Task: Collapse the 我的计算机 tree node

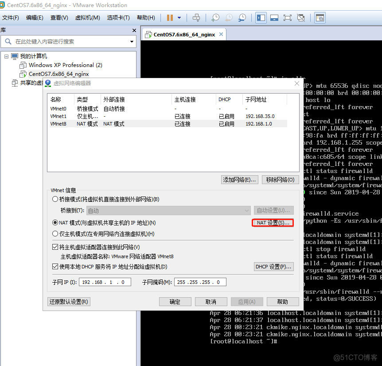Action: (x=6, y=57)
